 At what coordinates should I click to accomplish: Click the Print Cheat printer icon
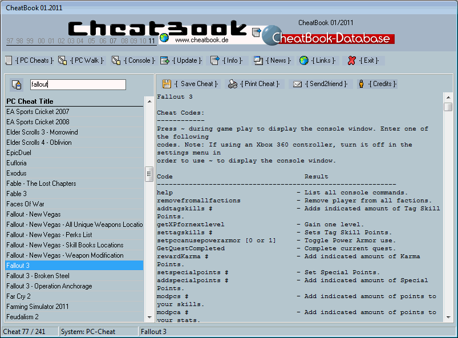click(x=233, y=84)
